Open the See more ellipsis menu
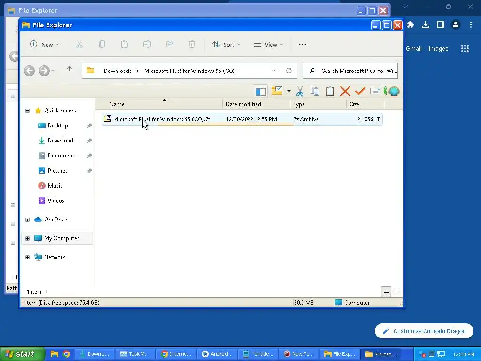The height and width of the screenshot is (361, 481). point(303,45)
